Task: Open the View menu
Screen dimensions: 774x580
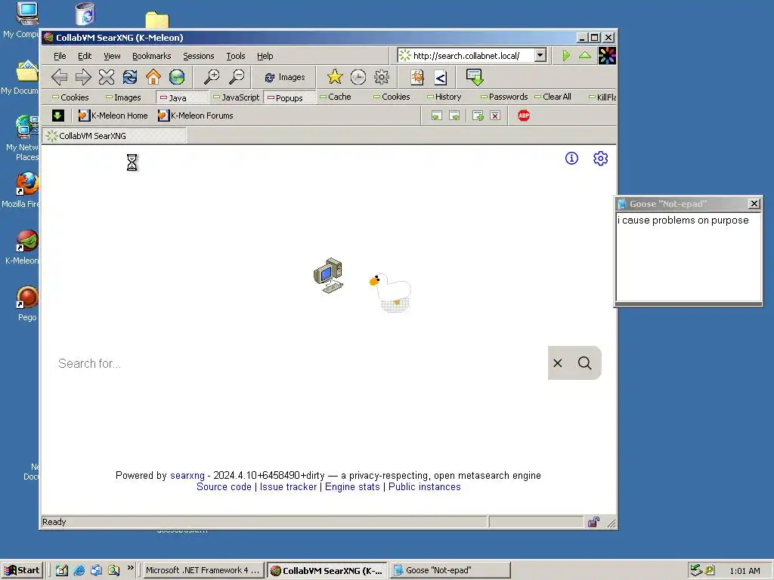Action: [x=112, y=56]
